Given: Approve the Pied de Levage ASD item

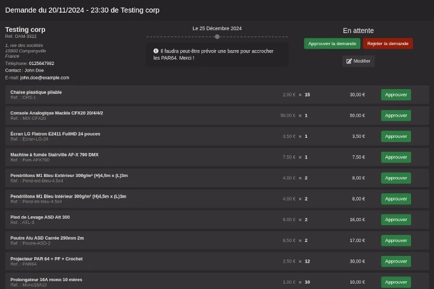Looking at the screenshot, I should click(x=395, y=220).
